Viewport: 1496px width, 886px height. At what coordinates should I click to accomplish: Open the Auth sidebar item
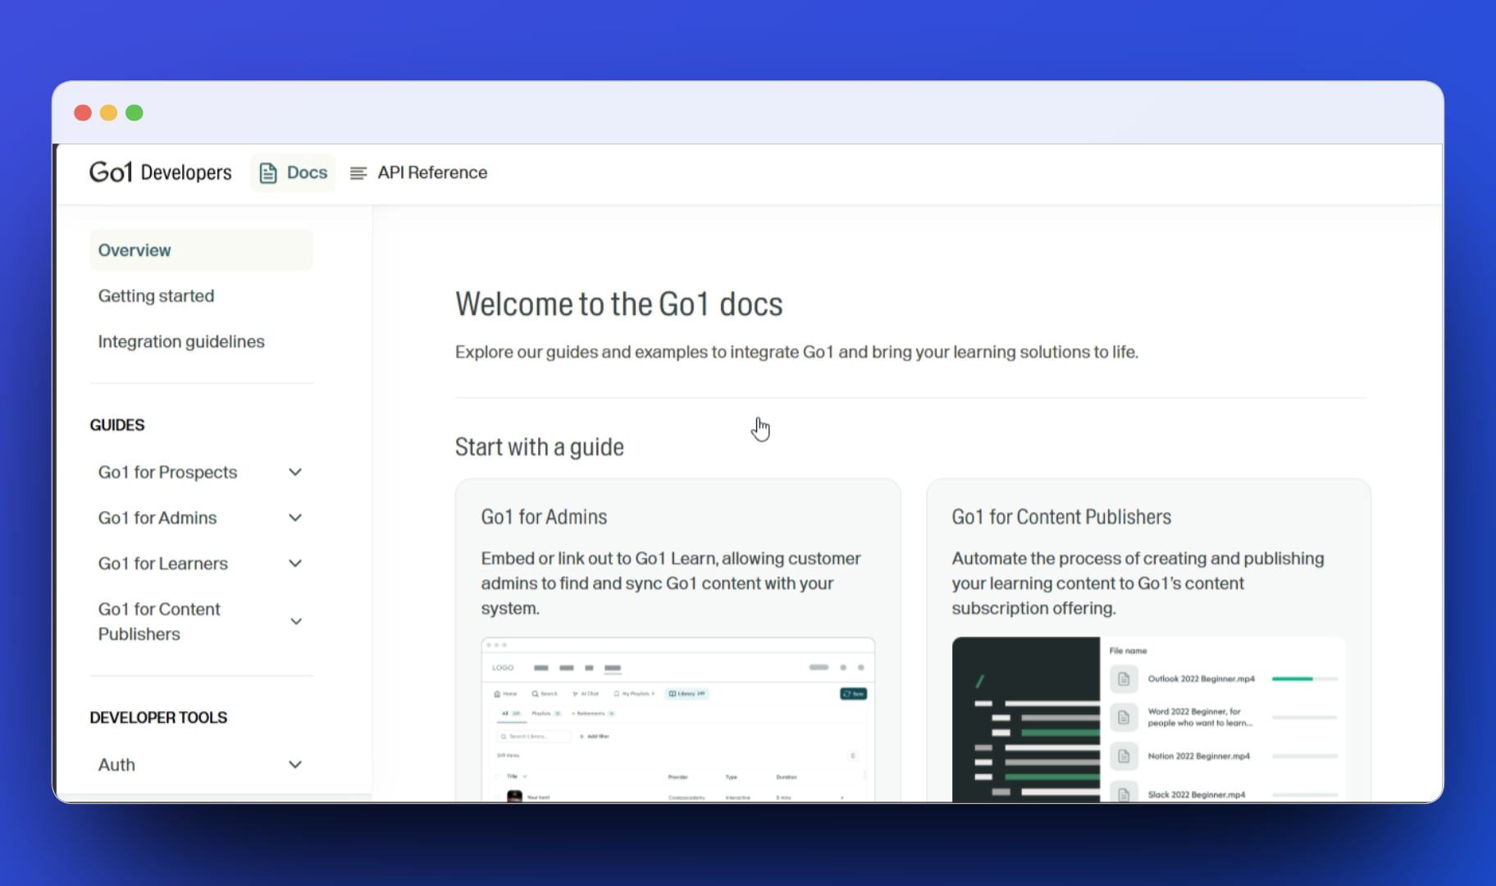point(116,765)
